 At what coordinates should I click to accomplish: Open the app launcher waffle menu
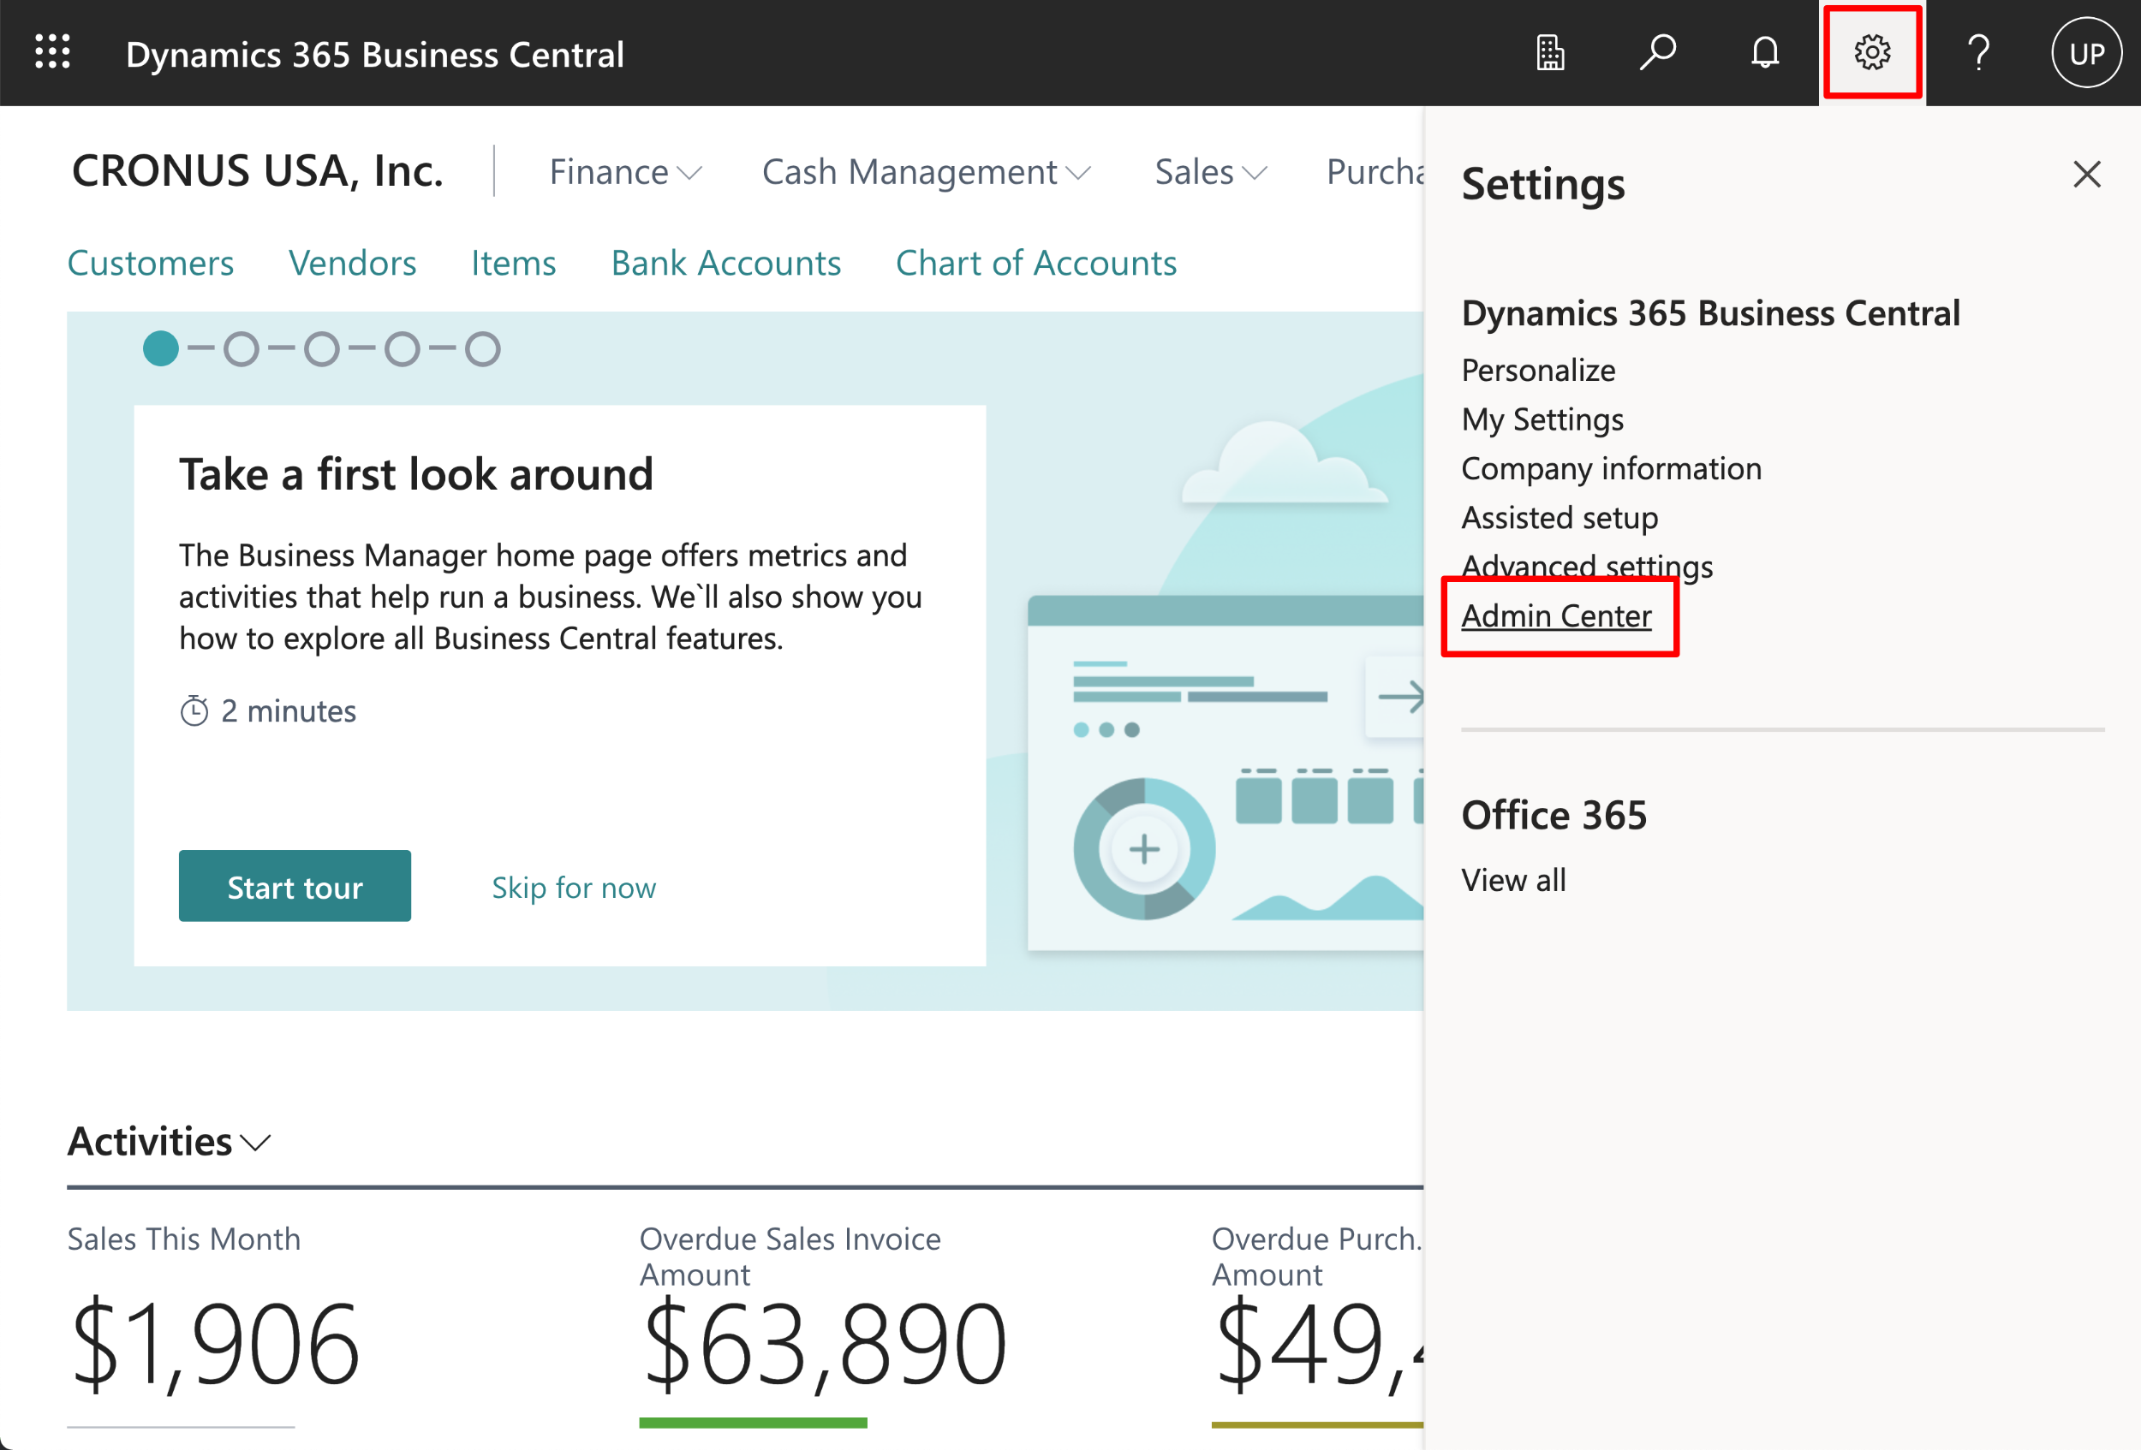pyautogui.click(x=52, y=52)
